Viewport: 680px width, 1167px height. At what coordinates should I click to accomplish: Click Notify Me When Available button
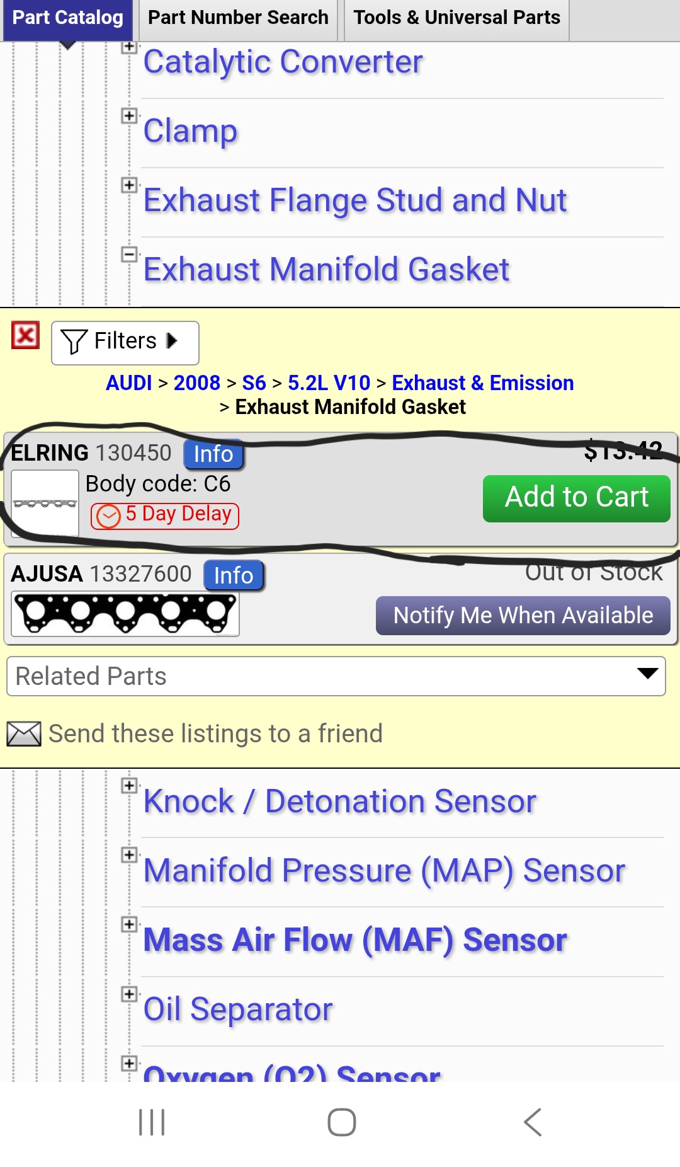(x=523, y=616)
